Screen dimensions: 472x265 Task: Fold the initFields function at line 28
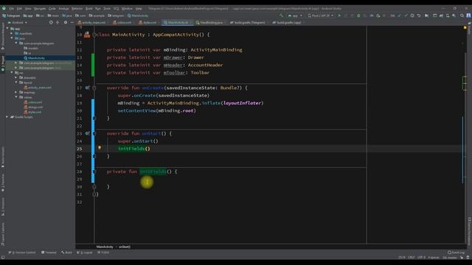pyautogui.click(x=94, y=172)
